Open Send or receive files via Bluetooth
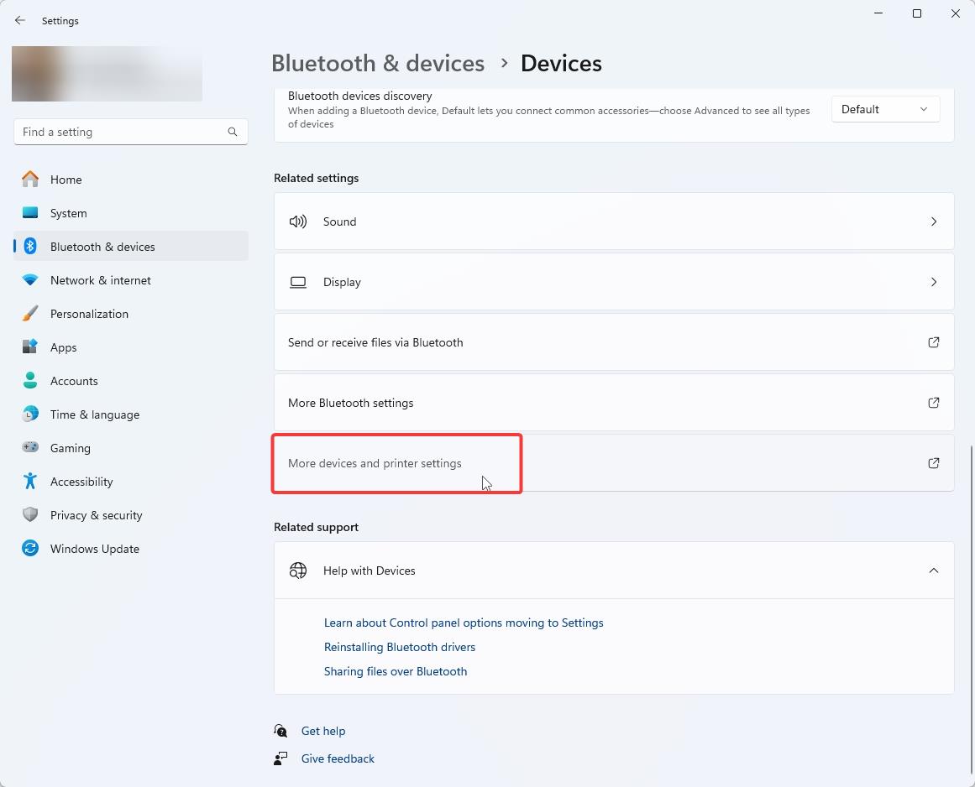Screen dimensions: 975x787 375,342
